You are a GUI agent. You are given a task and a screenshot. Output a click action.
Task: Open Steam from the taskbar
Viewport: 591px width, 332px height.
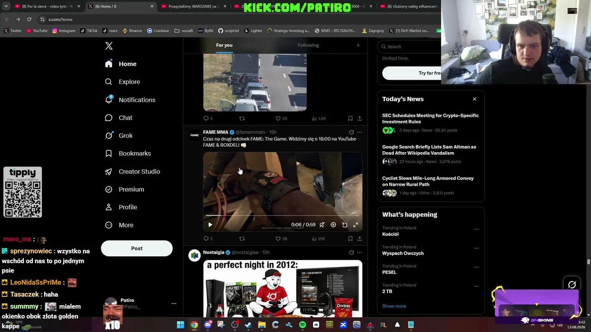(x=248, y=325)
